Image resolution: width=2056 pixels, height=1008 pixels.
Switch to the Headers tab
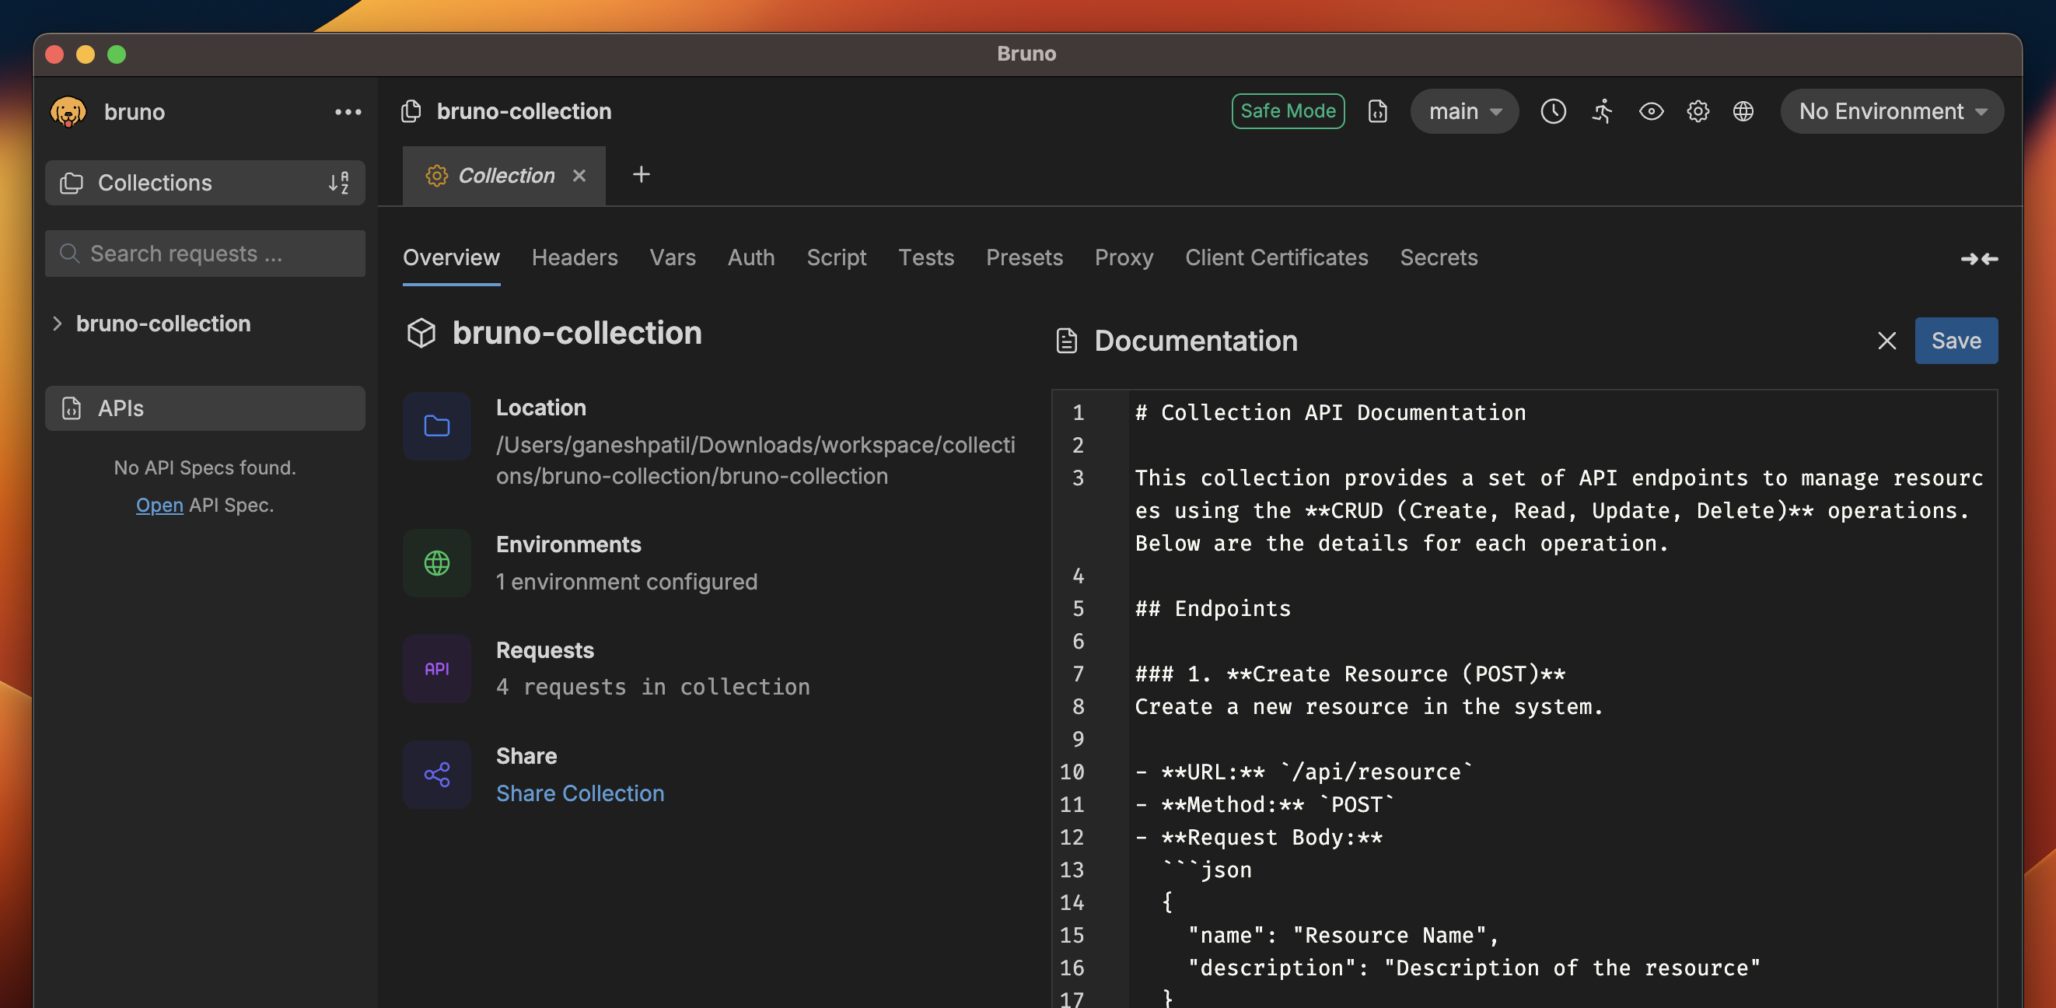point(574,257)
